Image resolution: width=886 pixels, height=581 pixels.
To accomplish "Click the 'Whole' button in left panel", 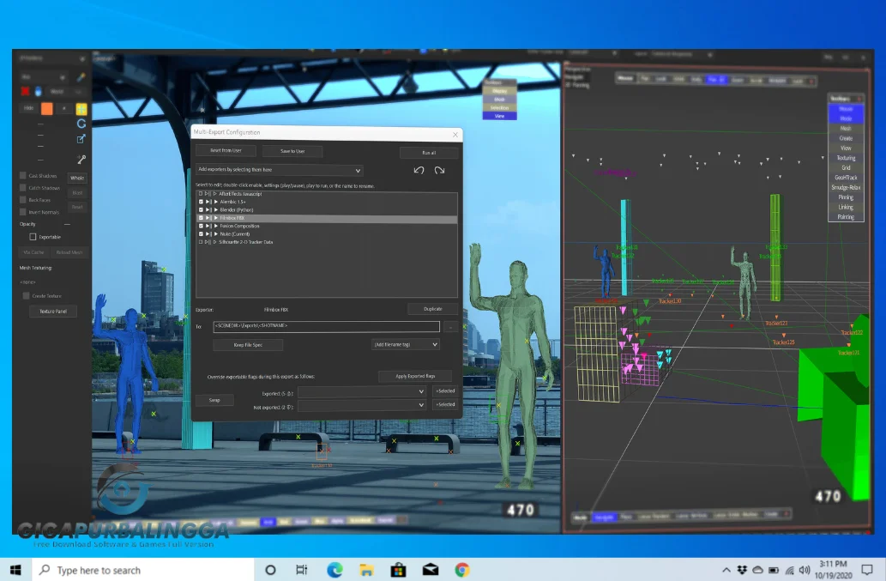I will 77,178.
